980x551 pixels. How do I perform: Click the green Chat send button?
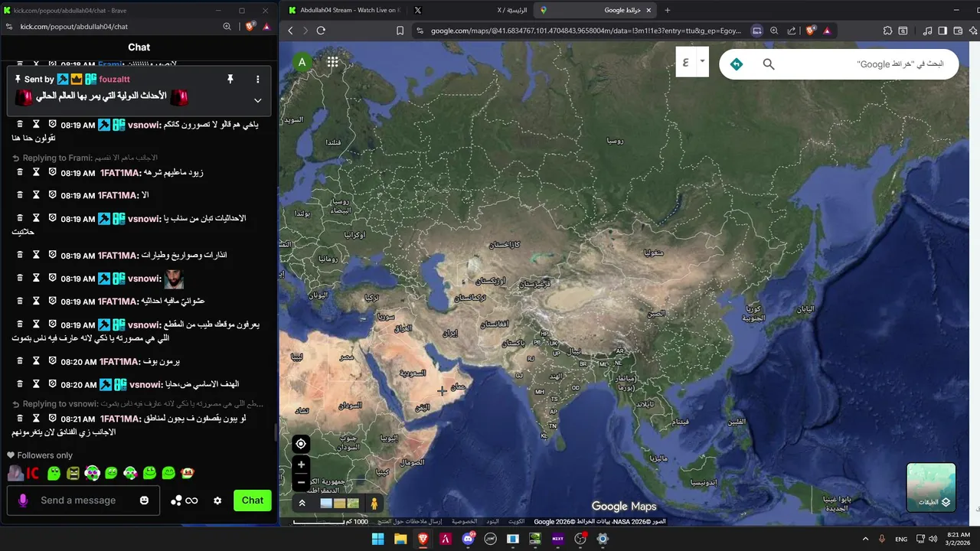point(253,500)
